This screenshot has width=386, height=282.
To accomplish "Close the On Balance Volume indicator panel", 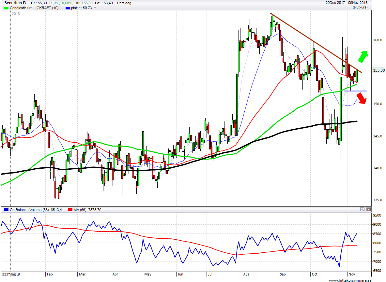I will pos(368,209).
